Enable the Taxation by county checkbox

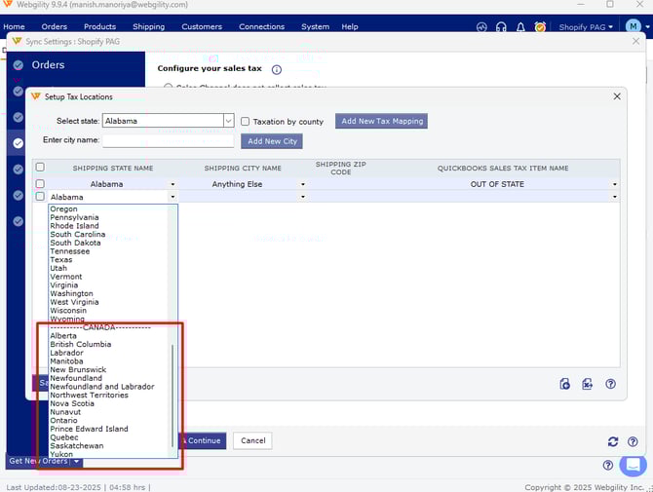(x=246, y=122)
